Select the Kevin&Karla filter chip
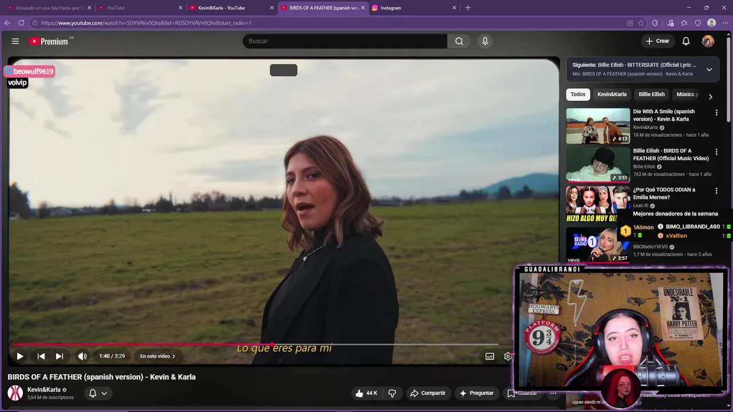This screenshot has width=733, height=412. 612,94
